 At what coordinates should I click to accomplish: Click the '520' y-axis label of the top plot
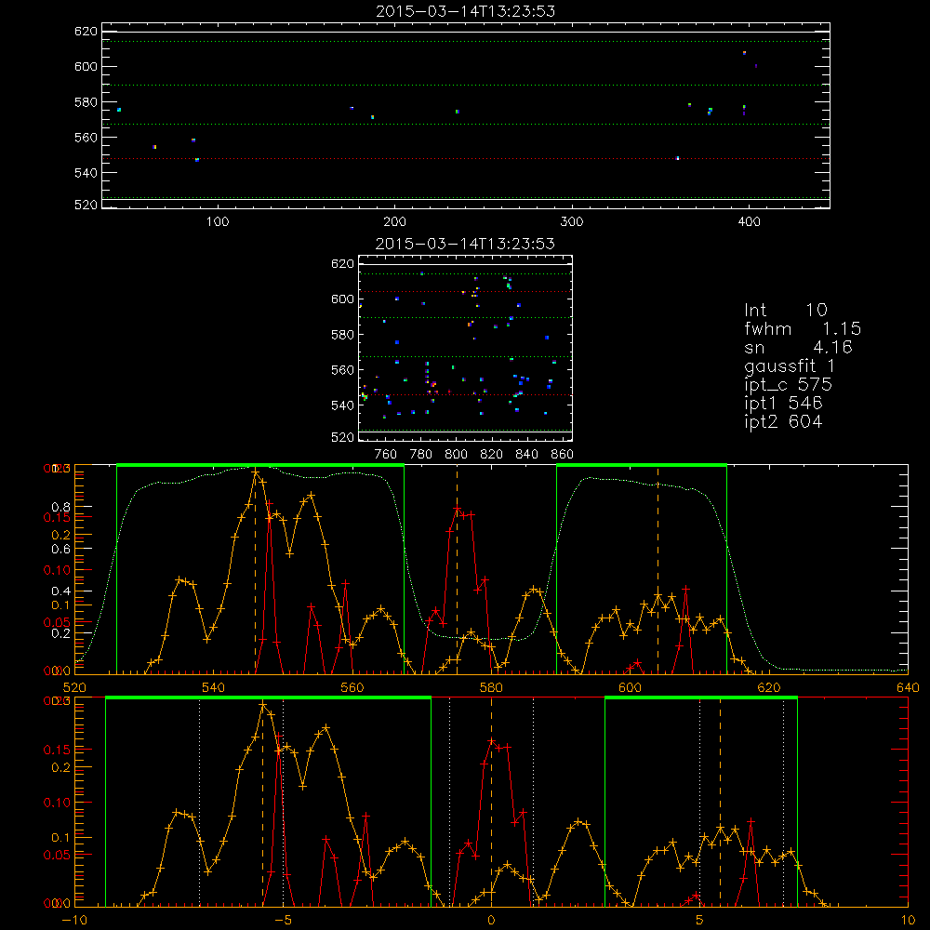(x=86, y=206)
